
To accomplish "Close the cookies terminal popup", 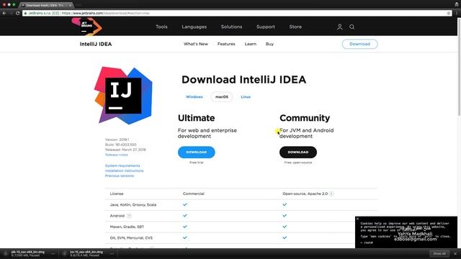I will click(357, 219).
